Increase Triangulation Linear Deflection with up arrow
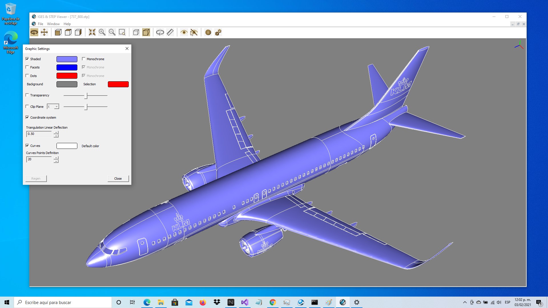Screen dimensions: 548x308 pyautogui.click(x=56, y=132)
